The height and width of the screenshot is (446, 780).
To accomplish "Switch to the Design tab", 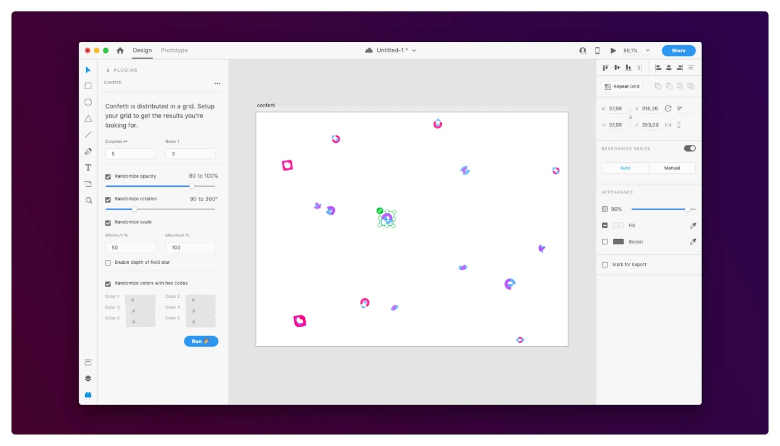I will click(x=142, y=50).
